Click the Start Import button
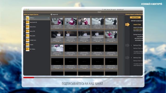Image resolution: width=166 pixels, height=93 pixels. tap(135, 17)
